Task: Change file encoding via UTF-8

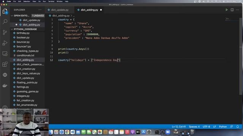Action: (206, 127)
